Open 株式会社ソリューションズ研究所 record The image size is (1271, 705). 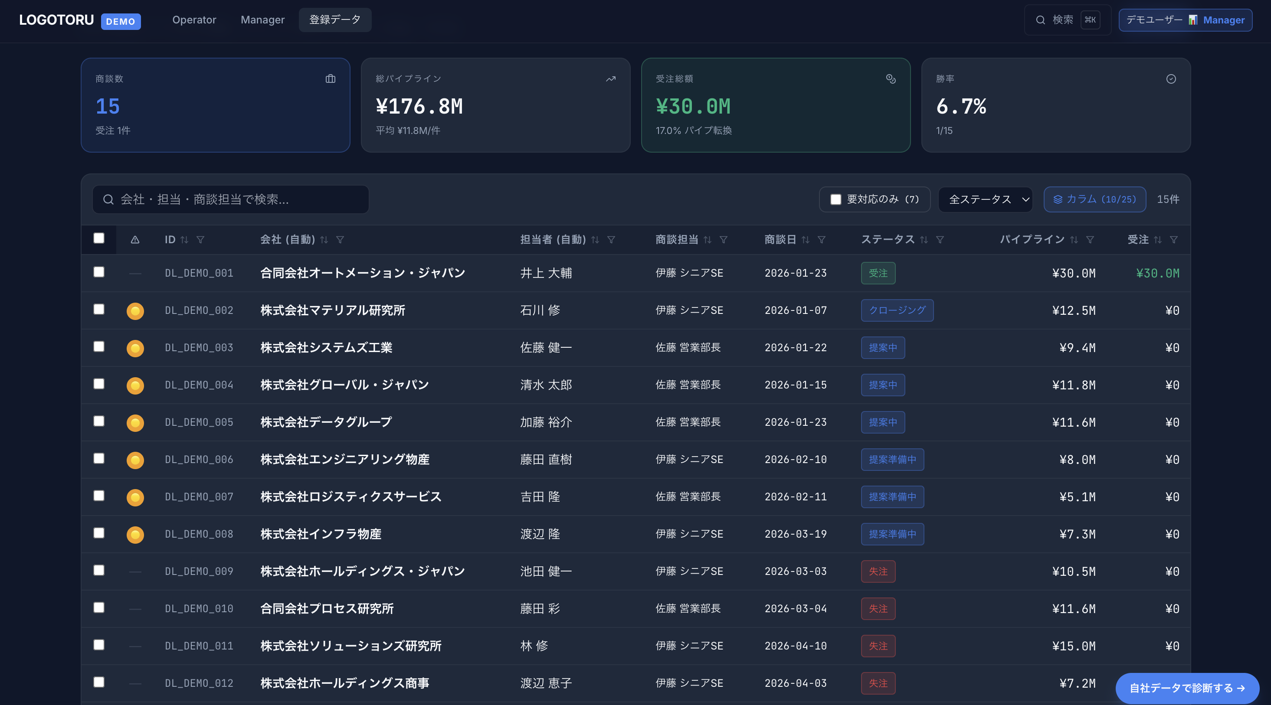click(351, 646)
